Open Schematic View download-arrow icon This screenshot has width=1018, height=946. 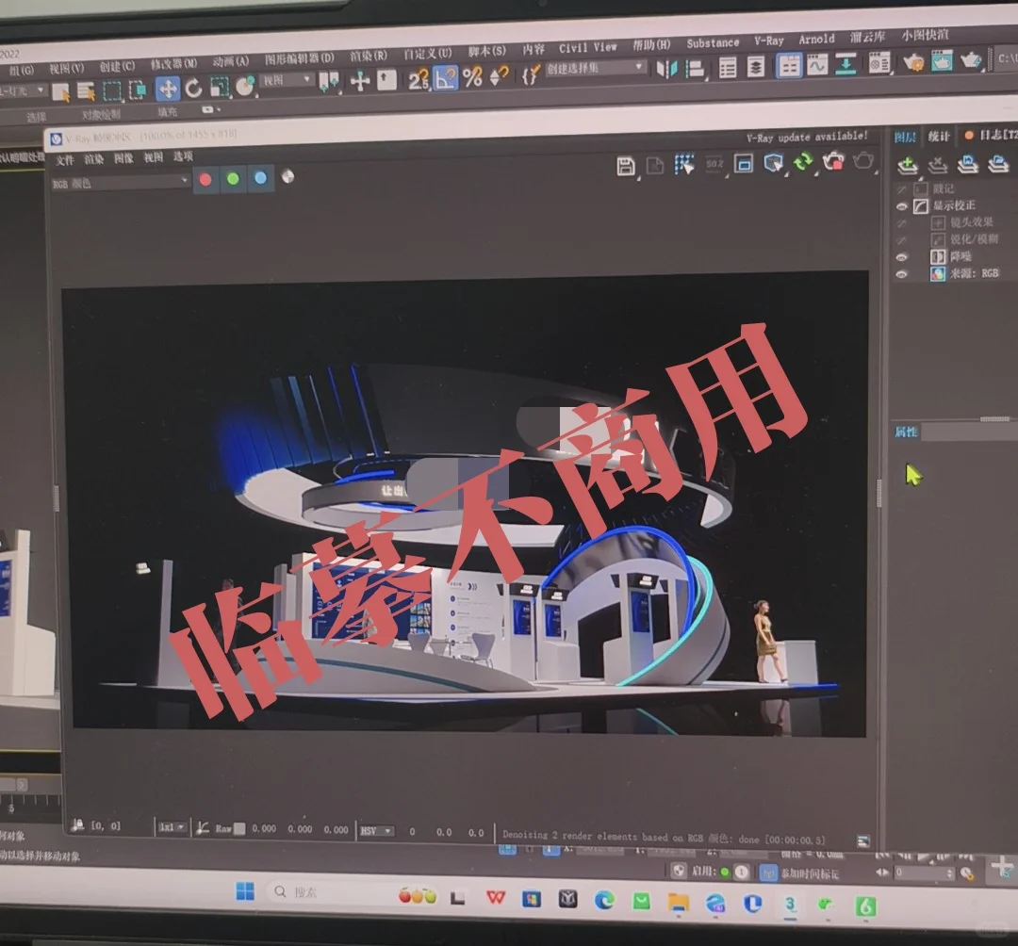(846, 64)
